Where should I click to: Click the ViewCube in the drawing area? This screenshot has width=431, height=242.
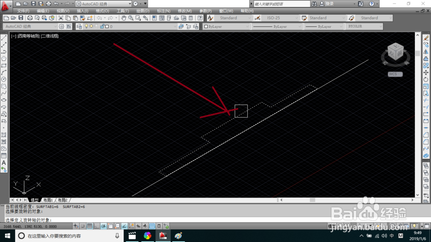tap(395, 52)
